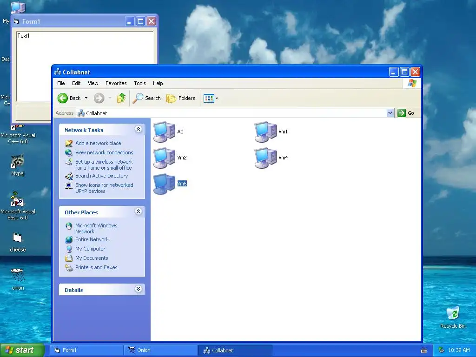
Task: Collapse the Network Tasks panel
Action: [138, 129]
